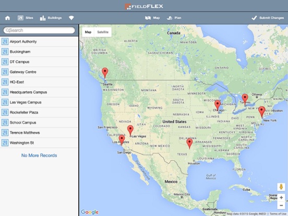Click the Buildings label in toolbar
Image resolution: width=288 pixels, height=216 pixels.
tap(55, 18)
